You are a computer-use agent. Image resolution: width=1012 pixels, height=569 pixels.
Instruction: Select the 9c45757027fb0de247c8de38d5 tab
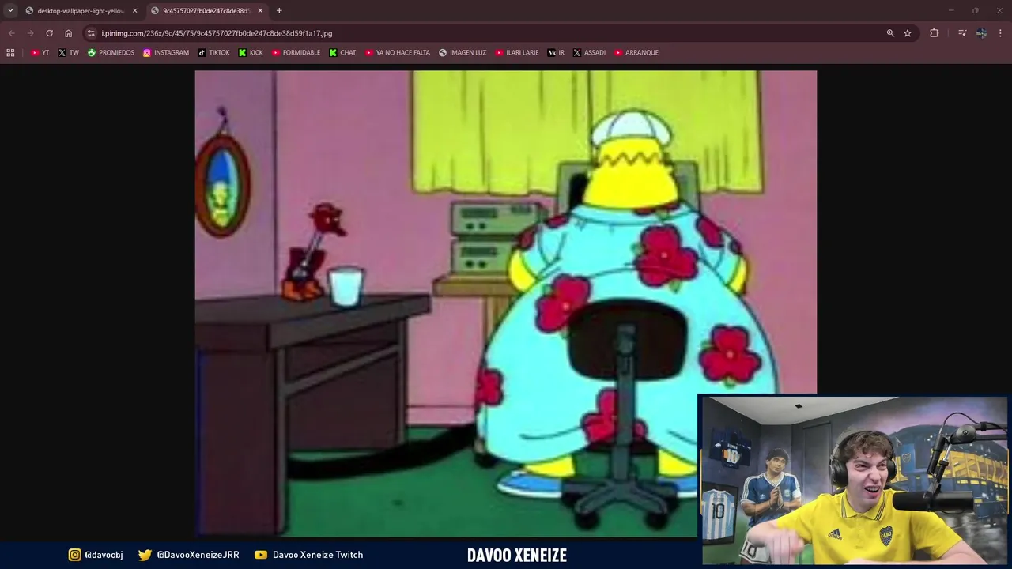[207, 10]
